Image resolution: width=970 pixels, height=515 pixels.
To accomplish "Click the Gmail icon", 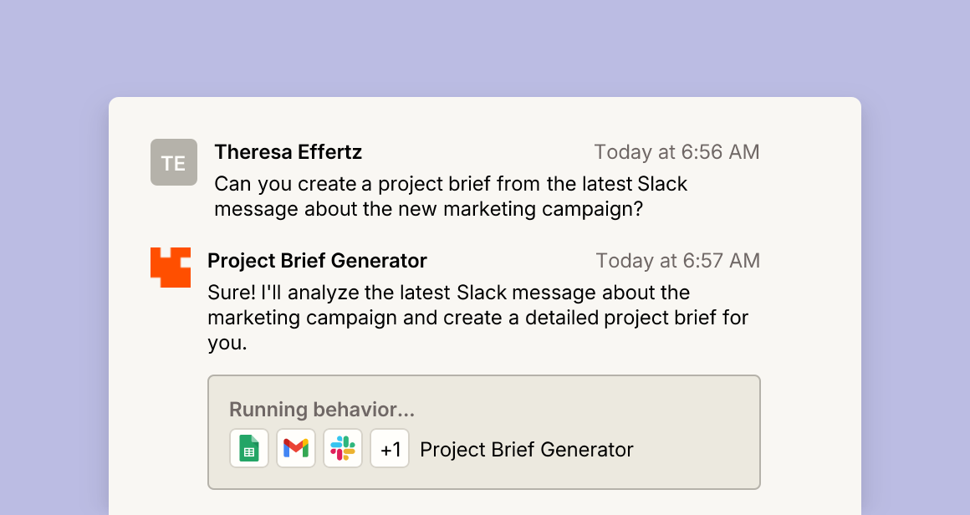I will pyautogui.click(x=296, y=448).
